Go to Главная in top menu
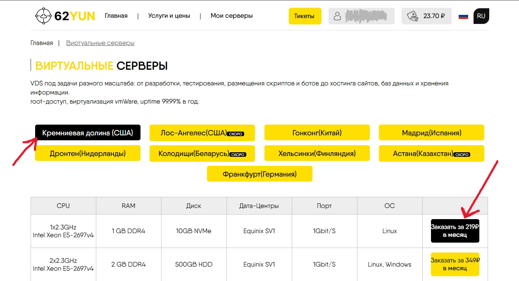The image size is (519, 281). point(116,16)
